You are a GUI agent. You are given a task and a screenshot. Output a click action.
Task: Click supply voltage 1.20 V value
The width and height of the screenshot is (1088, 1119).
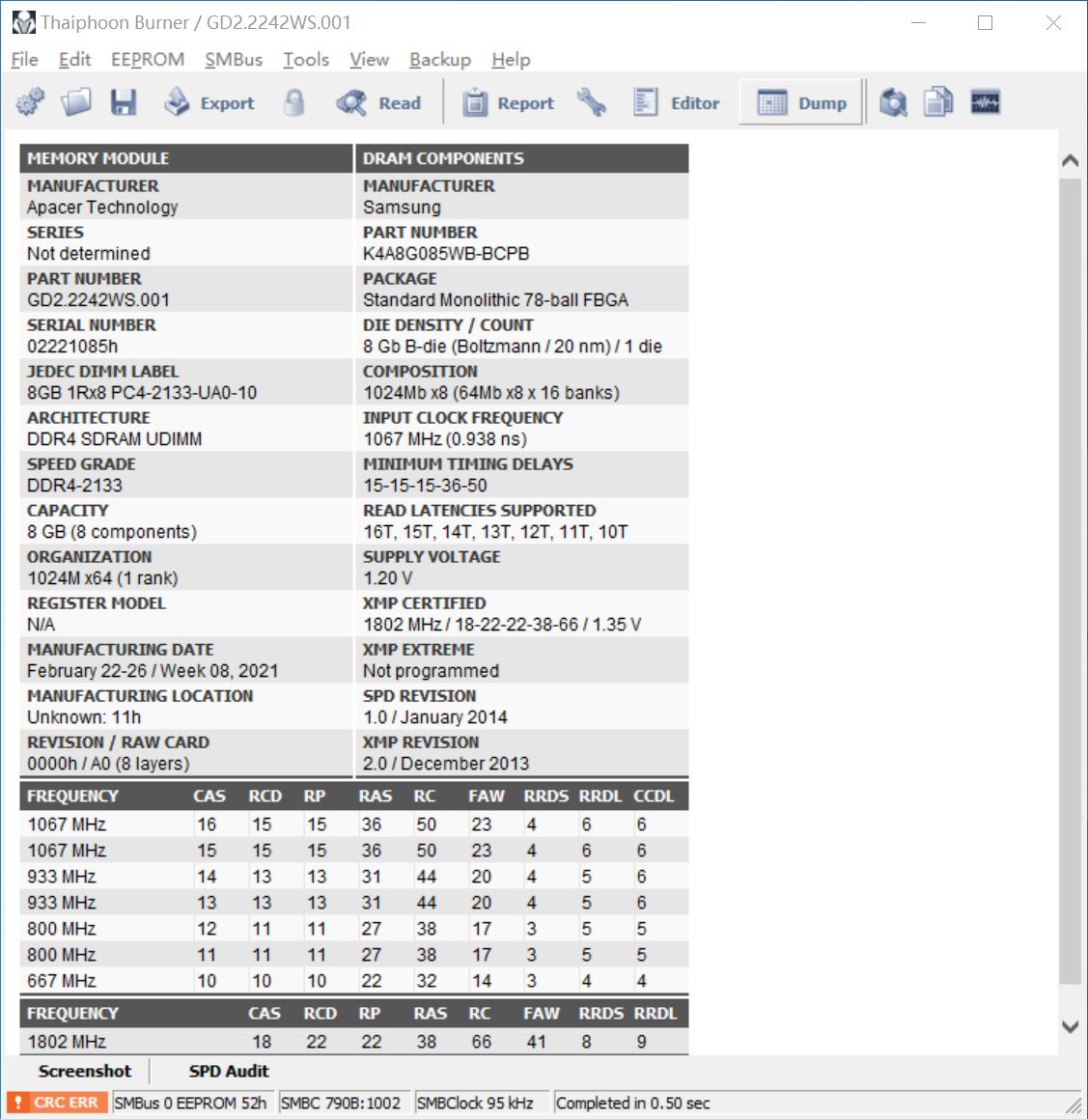tap(387, 578)
